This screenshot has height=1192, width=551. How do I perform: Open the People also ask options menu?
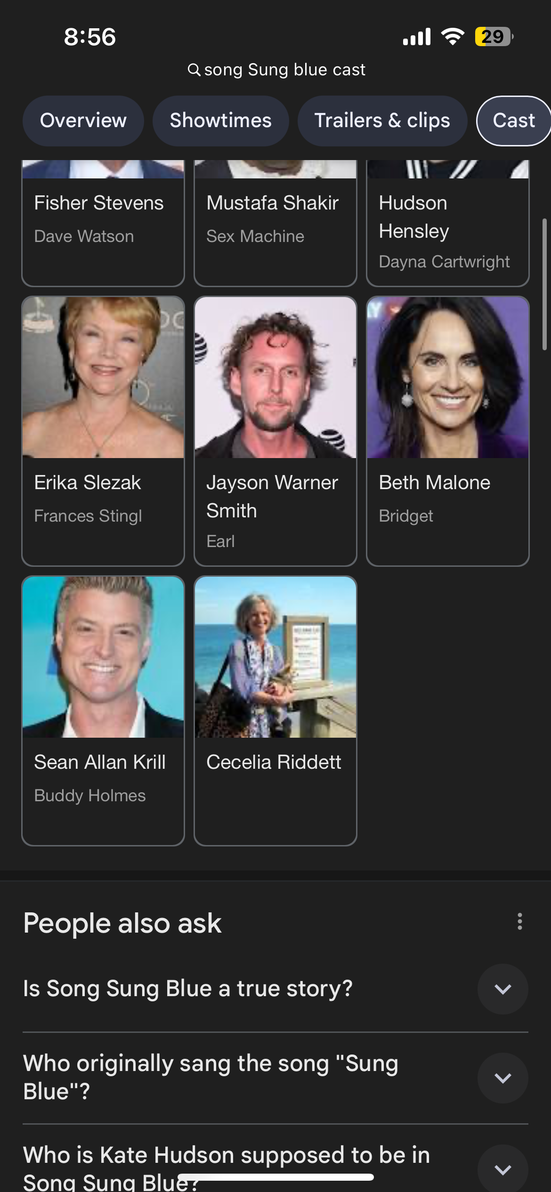click(519, 921)
